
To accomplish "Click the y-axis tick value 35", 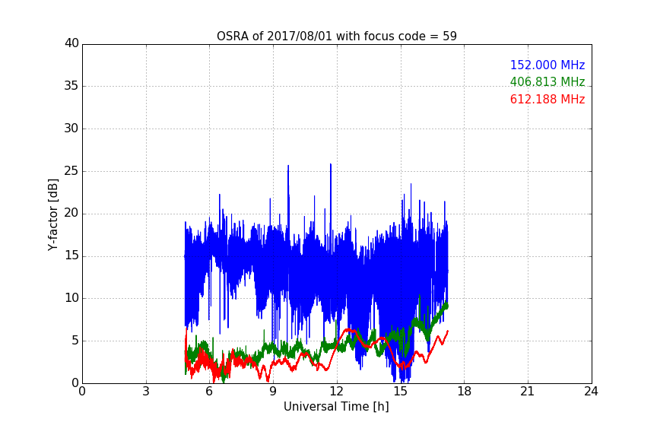I will (71, 86).
